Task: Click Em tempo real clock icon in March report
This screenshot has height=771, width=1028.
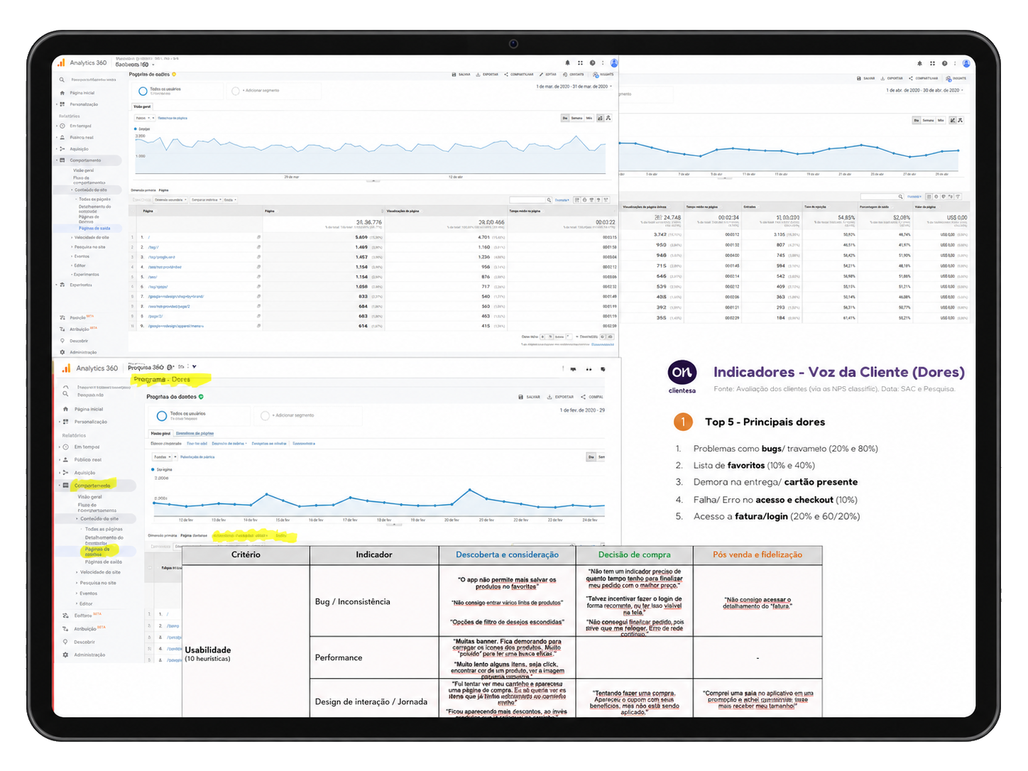Action: click(62, 126)
